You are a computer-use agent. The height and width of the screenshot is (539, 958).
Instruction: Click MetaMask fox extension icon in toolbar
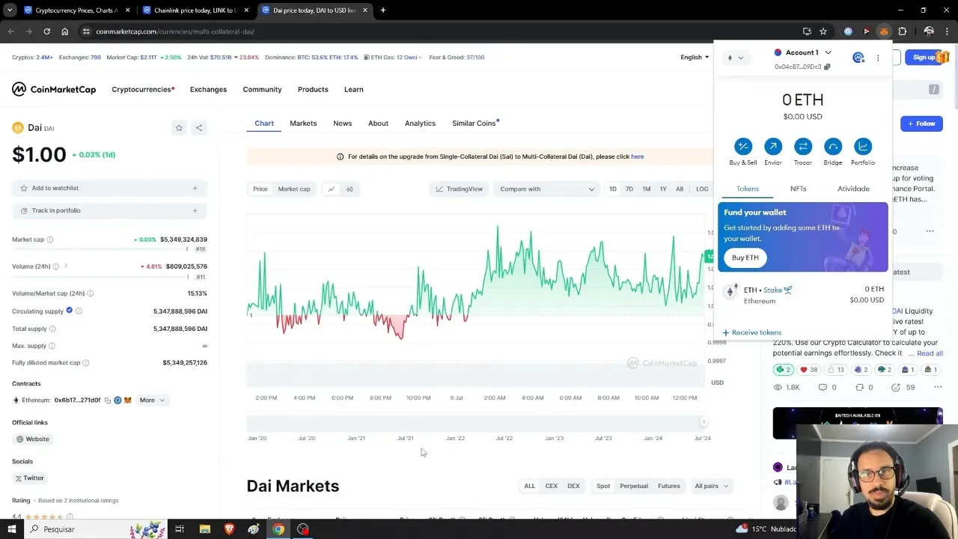click(884, 31)
